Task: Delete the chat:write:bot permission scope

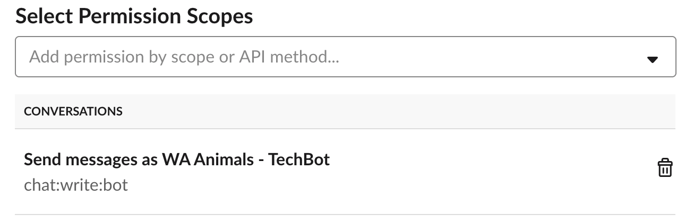Action: 665,168
